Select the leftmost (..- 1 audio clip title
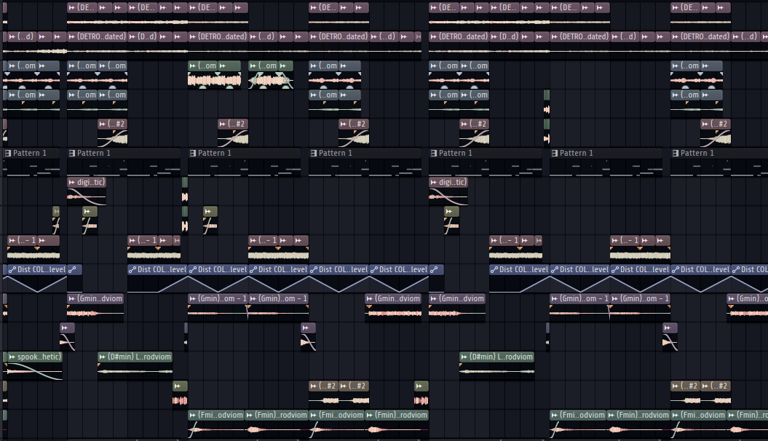The image size is (768, 441). pos(27,240)
